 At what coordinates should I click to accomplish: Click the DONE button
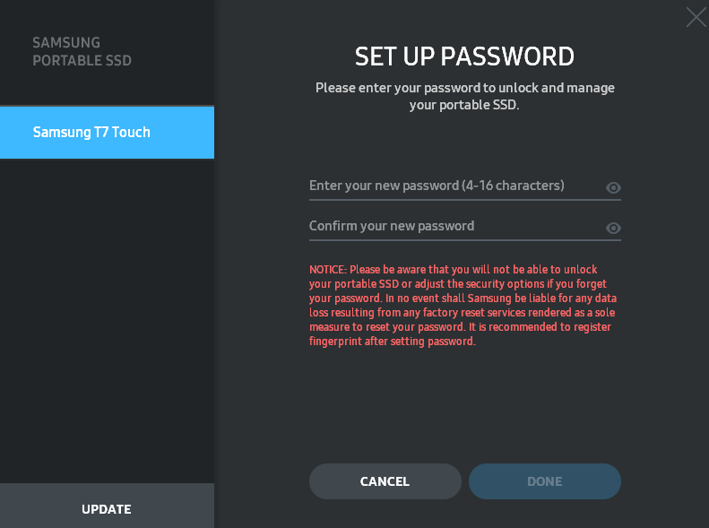click(544, 481)
